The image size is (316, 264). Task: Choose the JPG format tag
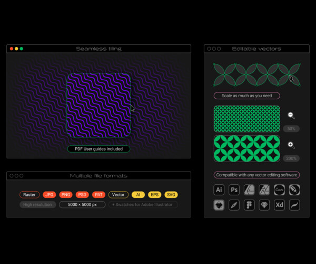(x=50, y=195)
